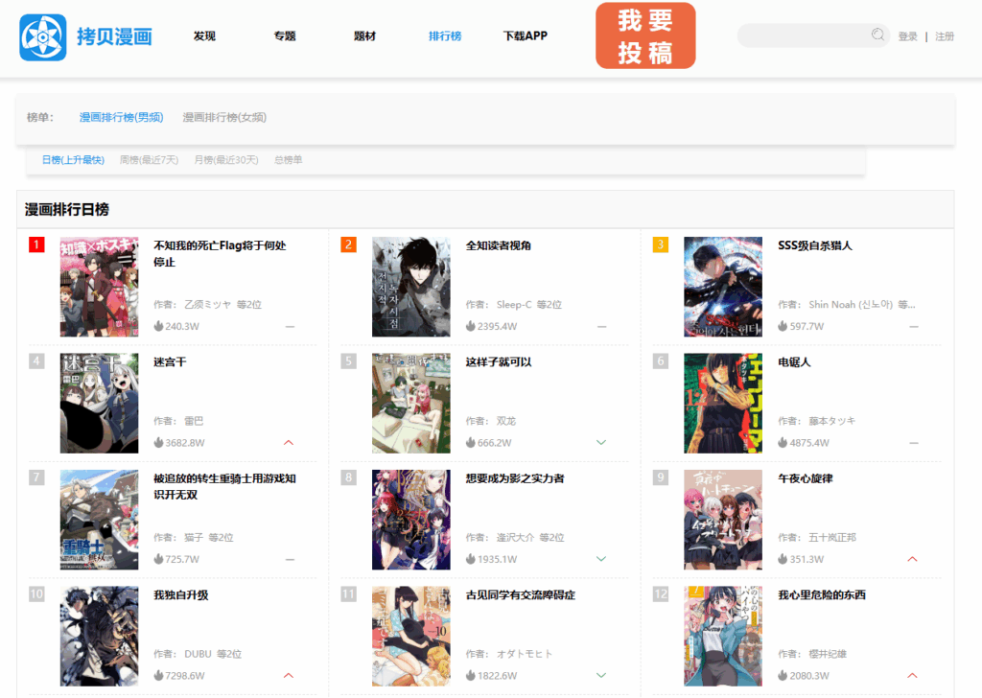Open title SSS级自杀猎人

click(815, 245)
